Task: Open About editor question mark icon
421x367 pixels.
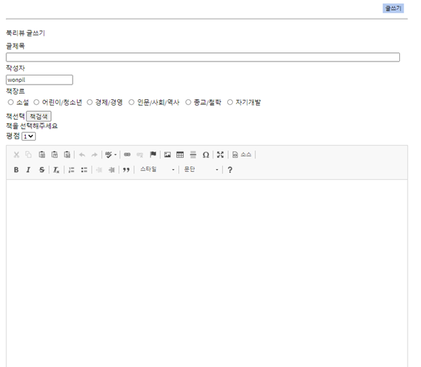Action: pos(230,170)
